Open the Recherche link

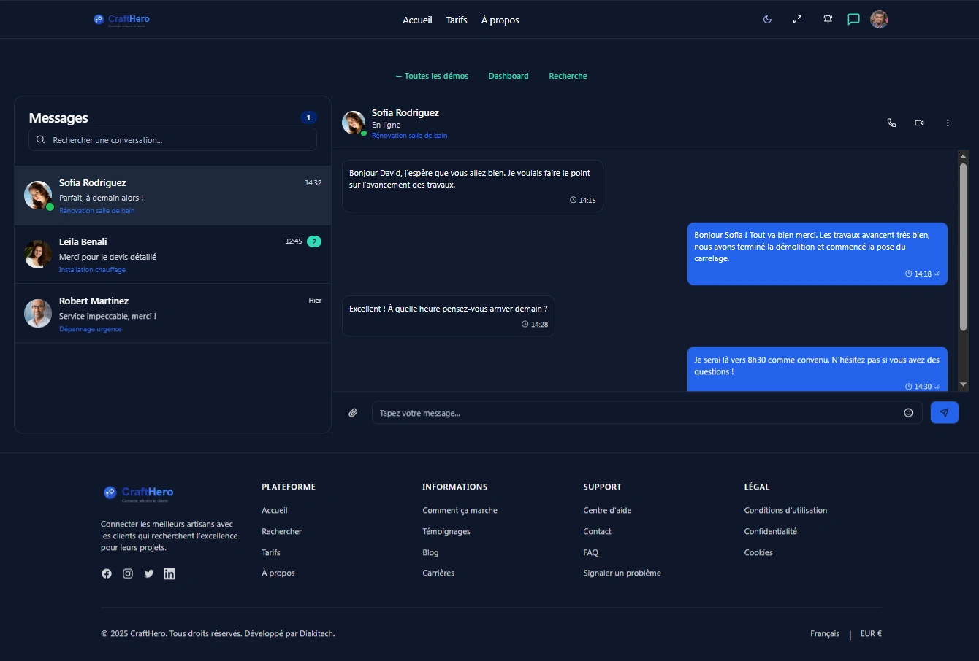click(568, 76)
